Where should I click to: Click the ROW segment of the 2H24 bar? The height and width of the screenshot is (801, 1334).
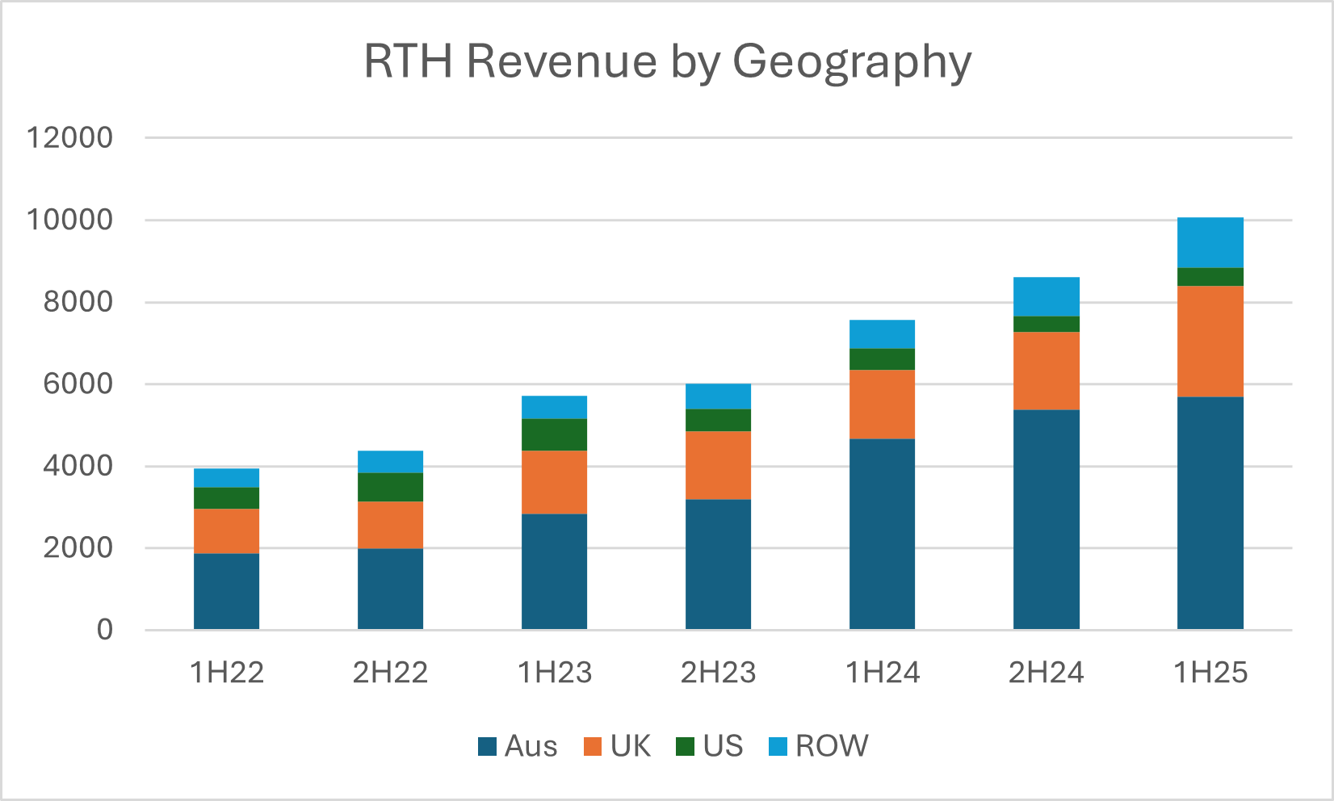1046,296
